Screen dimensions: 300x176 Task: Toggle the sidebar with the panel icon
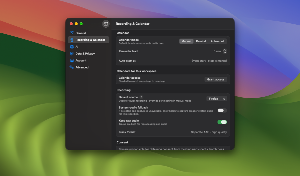106,24
